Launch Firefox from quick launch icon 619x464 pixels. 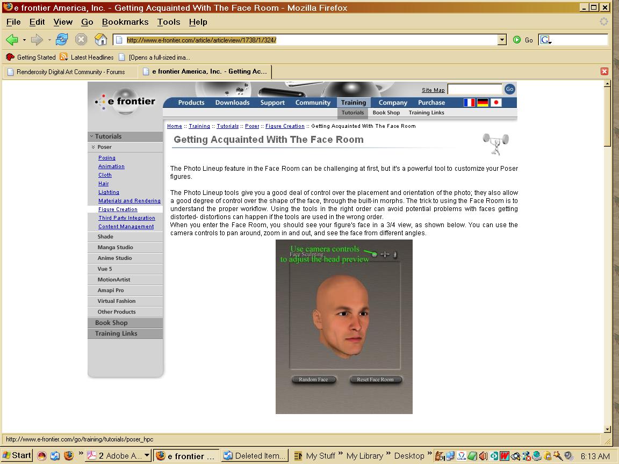(x=69, y=456)
